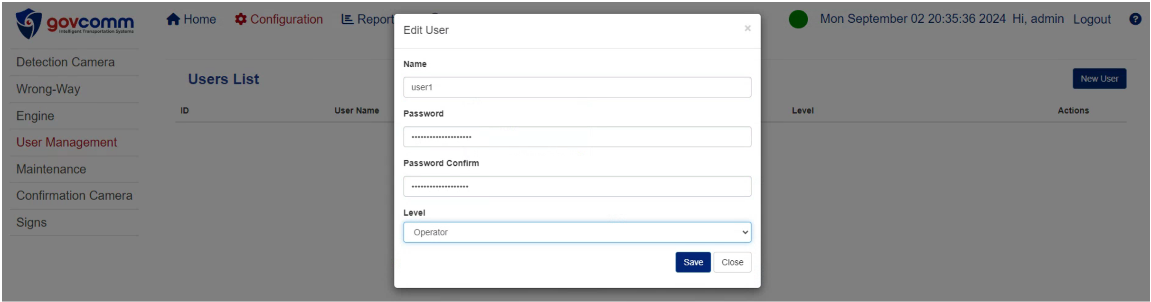This screenshot has height=302, width=1151.
Task: Click the Report chart icon
Action: pyautogui.click(x=348, y=19)
